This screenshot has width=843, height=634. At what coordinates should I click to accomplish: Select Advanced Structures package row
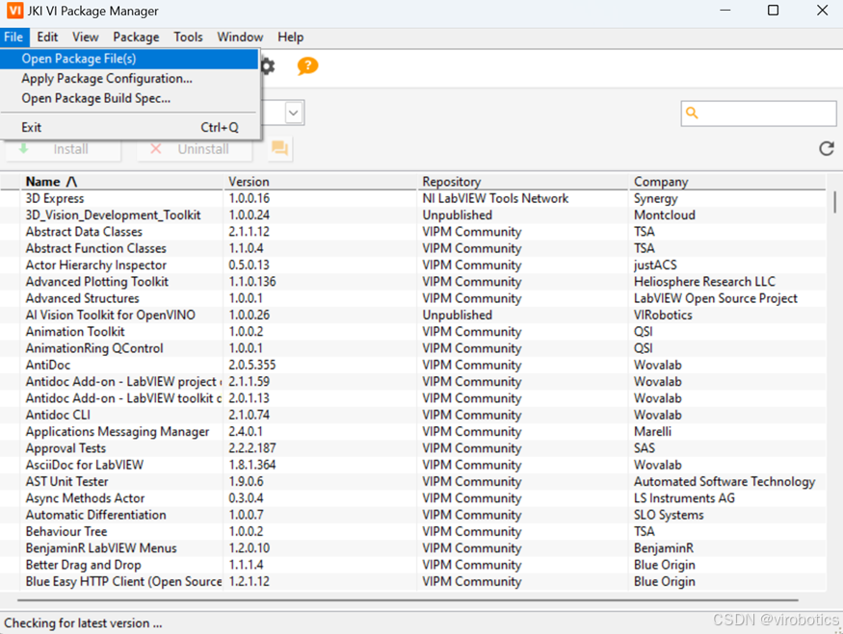tap(413, 298)
